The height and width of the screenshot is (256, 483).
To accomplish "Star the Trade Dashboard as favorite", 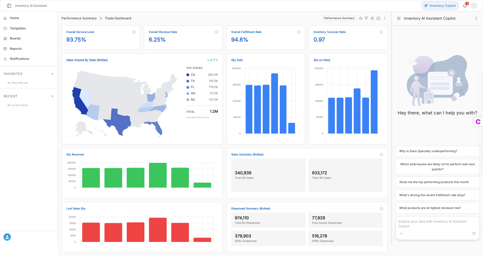I will [361, 18].
